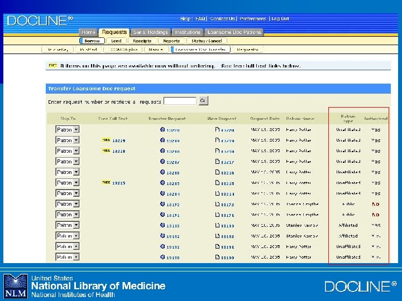Open Ship To dropdown for request 13131
This screenshot has height=301, width=402.
(68, 246)
